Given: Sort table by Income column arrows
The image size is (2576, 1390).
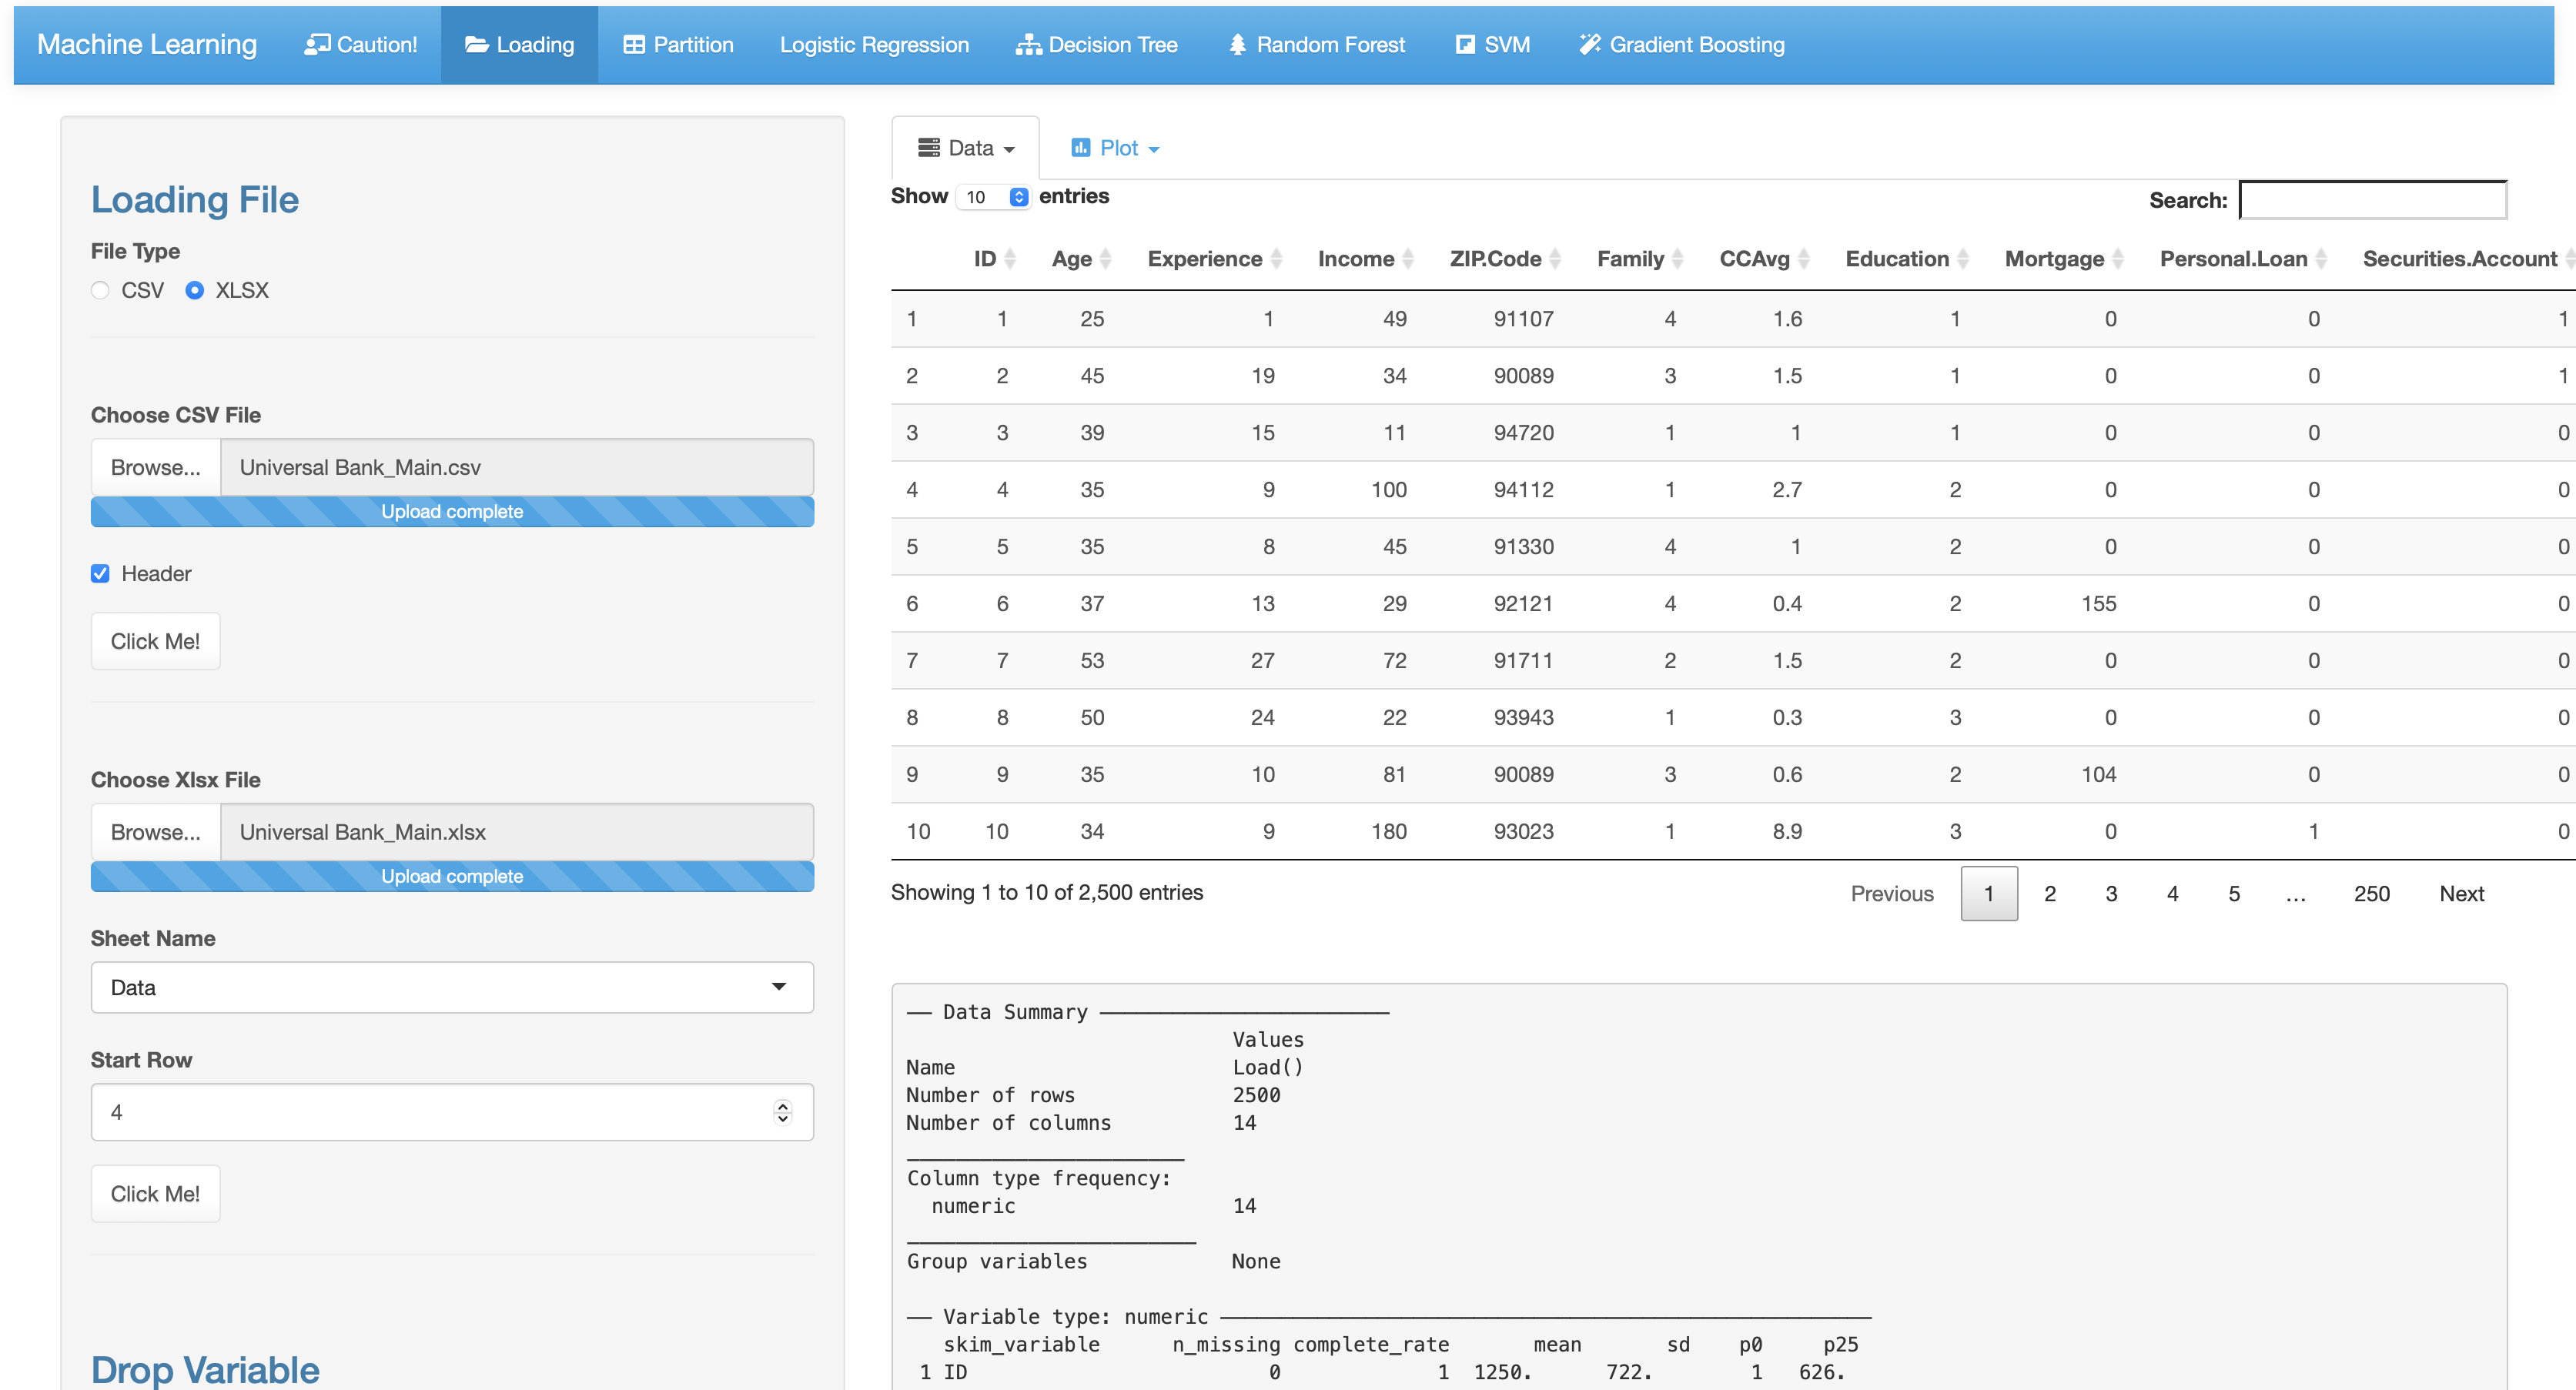Looking at the screenshot, I should 1408,259.
